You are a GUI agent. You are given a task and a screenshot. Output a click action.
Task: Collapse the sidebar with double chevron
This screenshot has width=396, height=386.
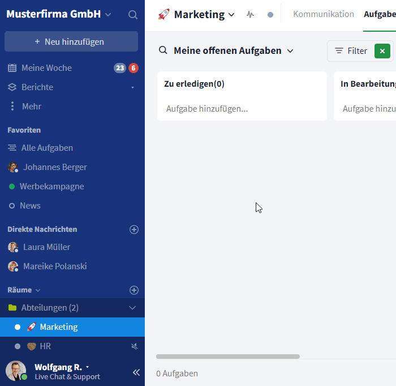pyautogui.click(x=136, y=372)
